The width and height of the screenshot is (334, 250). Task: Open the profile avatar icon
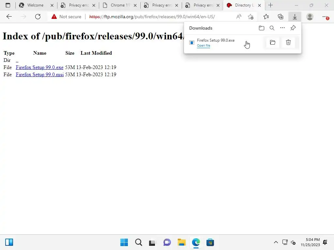coord(310,17)
